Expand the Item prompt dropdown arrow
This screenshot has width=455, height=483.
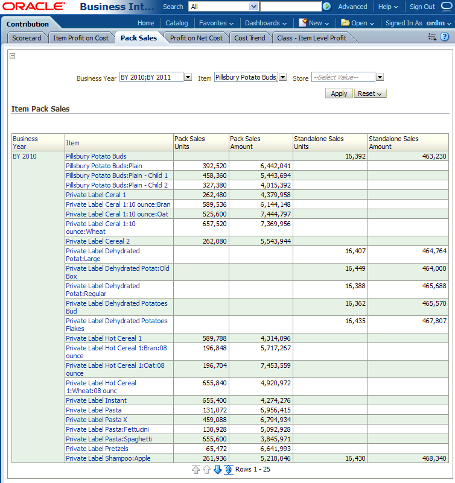282,78
